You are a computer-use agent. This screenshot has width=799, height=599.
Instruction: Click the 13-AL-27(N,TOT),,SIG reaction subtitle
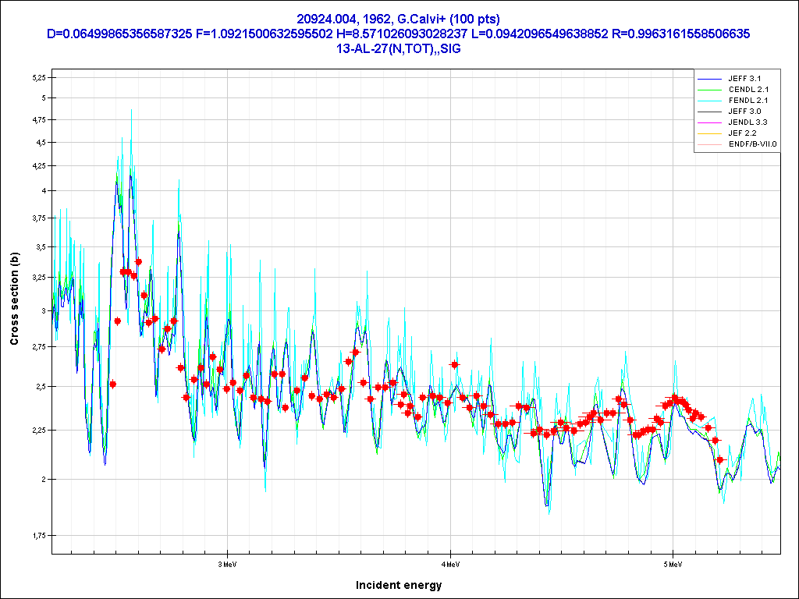[x=399, y=49]
